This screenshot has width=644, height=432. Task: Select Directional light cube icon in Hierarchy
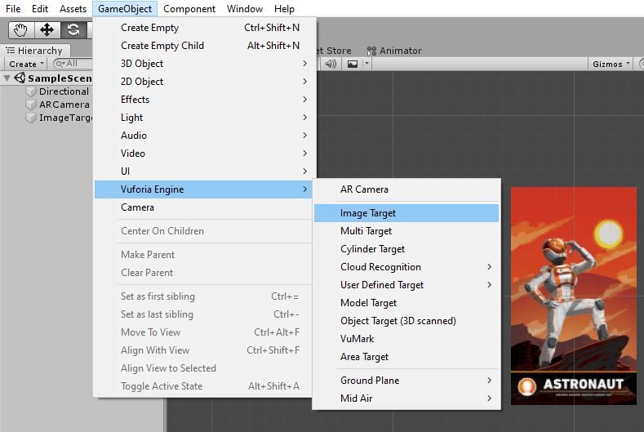[x=31, y=91]
